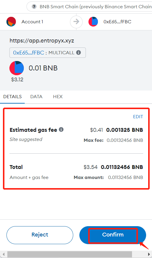Image resolution: width=152 pixels, height=258 pixels.
Task: Reject the transaction
Action: pyautogui.click(x=40, y=235)
